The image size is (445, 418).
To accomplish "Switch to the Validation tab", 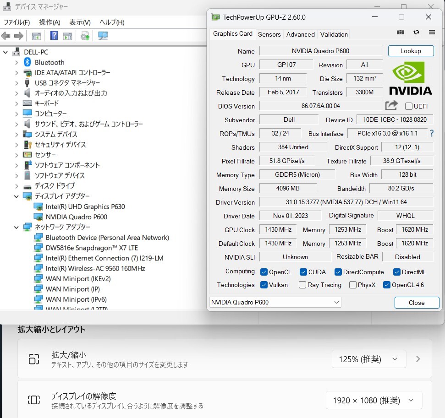I will click(x=334, y=34).
